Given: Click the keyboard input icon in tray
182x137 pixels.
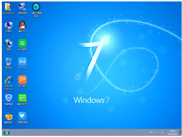Looking at the screenshot, I should coord(154,132).
